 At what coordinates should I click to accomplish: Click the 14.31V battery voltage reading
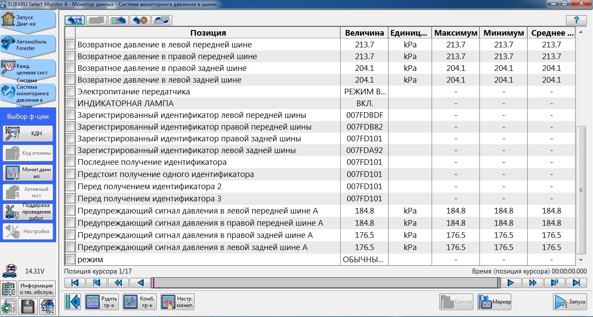point(35,271)
